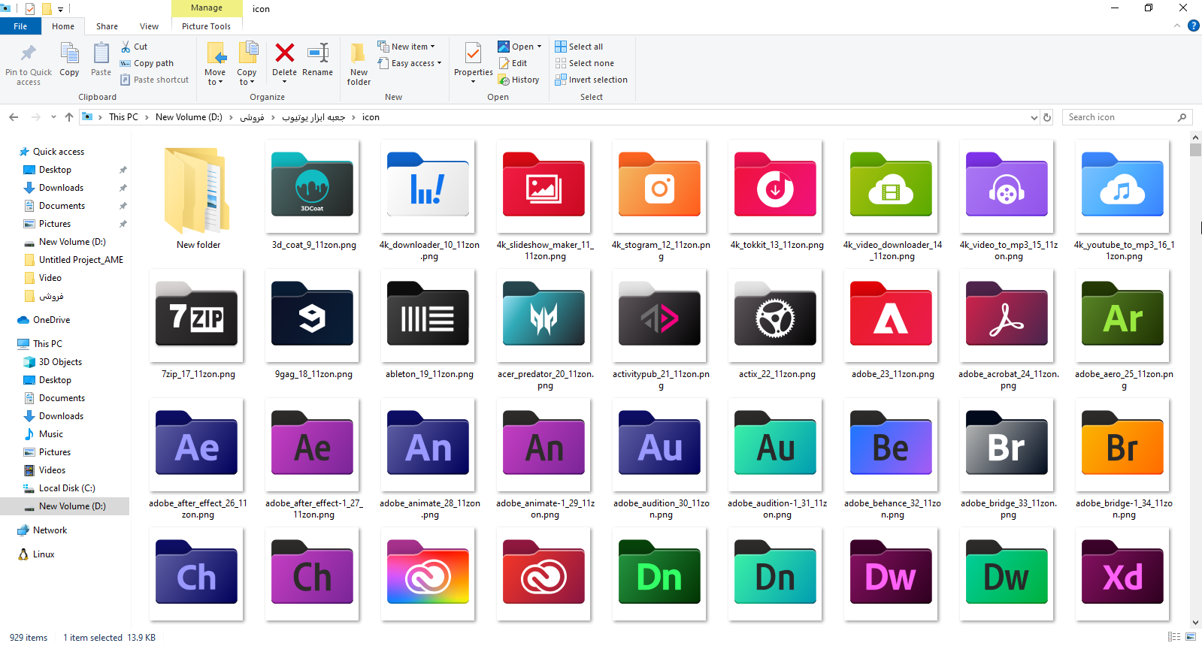Switch to large thumbnails view in status bar
Image resolution: width=1202 pixels, height=646 pixels.
(x=1190, y=637)
